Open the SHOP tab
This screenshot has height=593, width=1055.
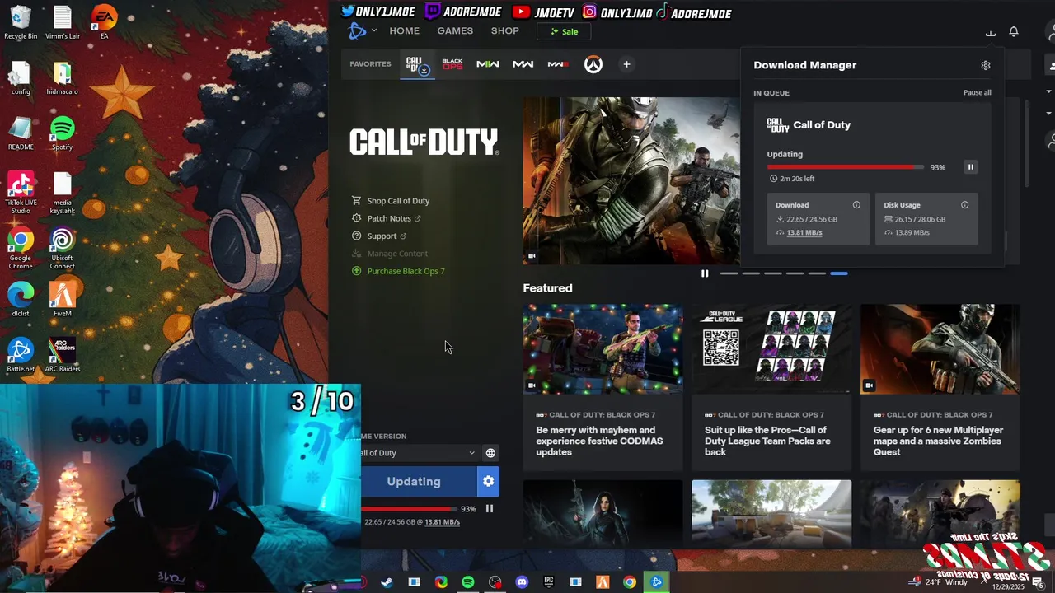[x=505, y=31]
